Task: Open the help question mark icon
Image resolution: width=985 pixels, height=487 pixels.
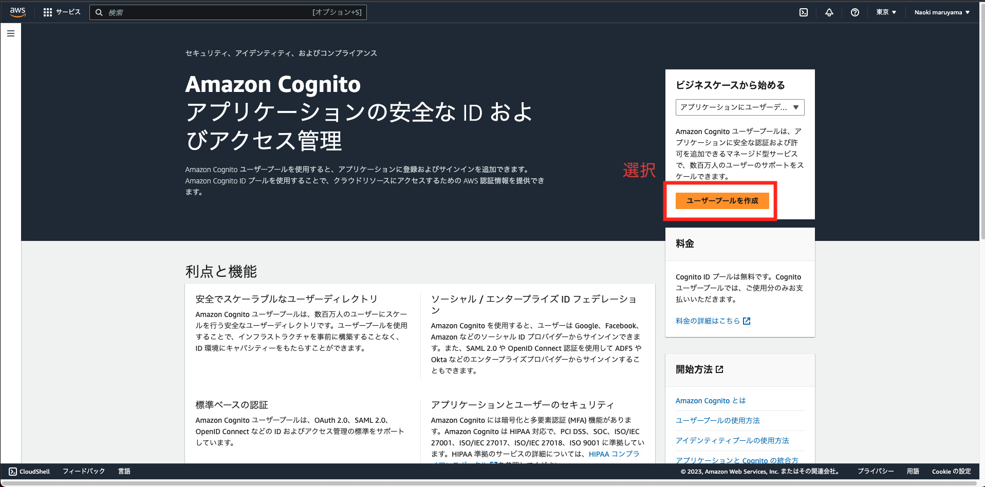Action: click(854, 12)
